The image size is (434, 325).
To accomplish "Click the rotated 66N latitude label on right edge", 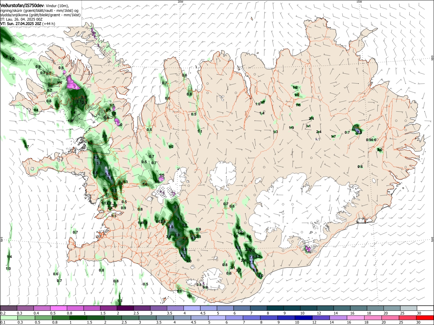I will tap(432, 58).
